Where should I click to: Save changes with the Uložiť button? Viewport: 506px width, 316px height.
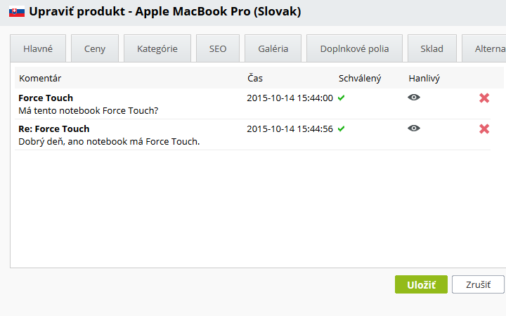(x=421, y=284)
